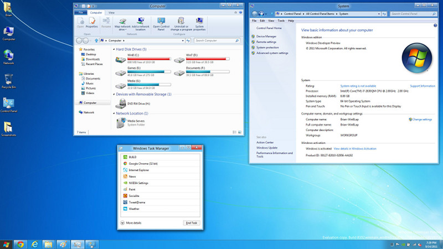443x249 pixels.
Task: Click Add a network location icon
Action: click(140, 24)
